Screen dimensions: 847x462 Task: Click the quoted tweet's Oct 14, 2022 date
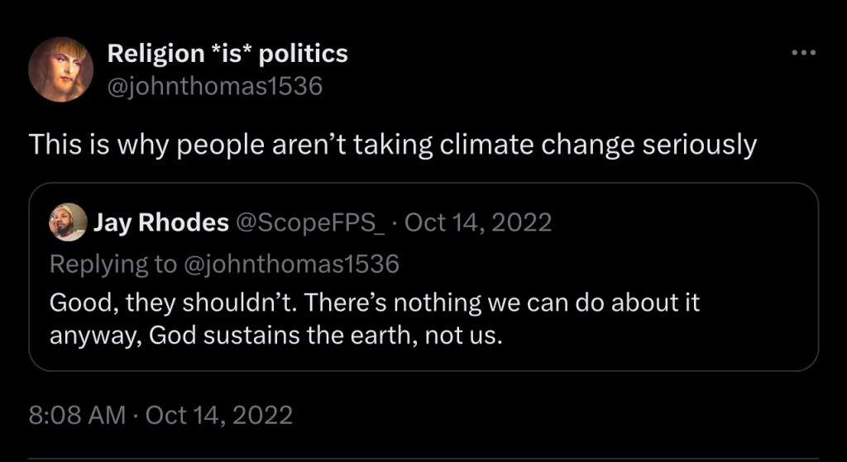478,222
